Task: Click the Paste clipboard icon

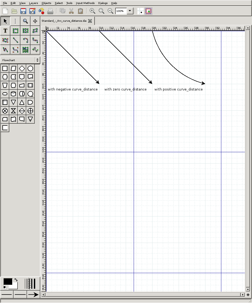Action: tap(80, 11)
